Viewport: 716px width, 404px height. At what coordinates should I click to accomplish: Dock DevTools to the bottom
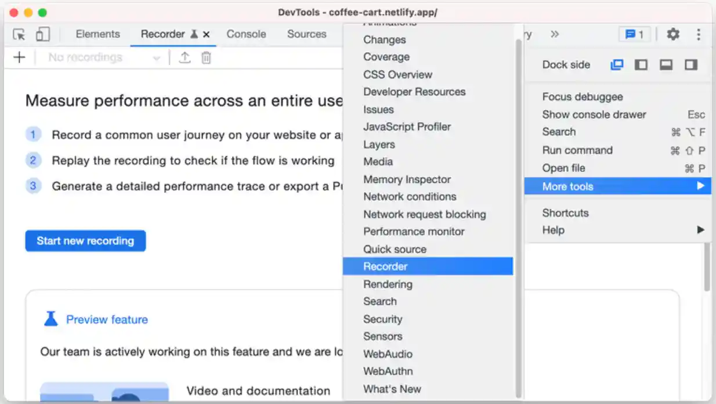pyautogui.click(x=666, y=64)
